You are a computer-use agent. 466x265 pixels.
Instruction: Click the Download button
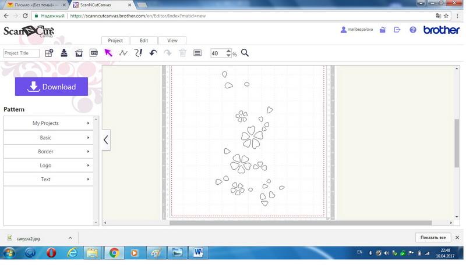[51, 87]
